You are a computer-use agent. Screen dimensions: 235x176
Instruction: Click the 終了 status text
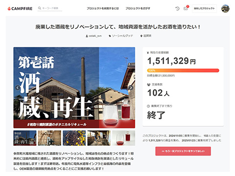[x=156, y=115]
